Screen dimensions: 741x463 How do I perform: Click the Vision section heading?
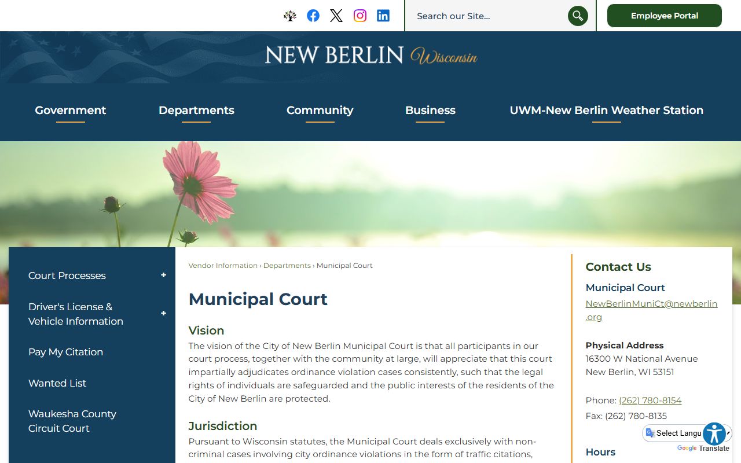(206, 330)
